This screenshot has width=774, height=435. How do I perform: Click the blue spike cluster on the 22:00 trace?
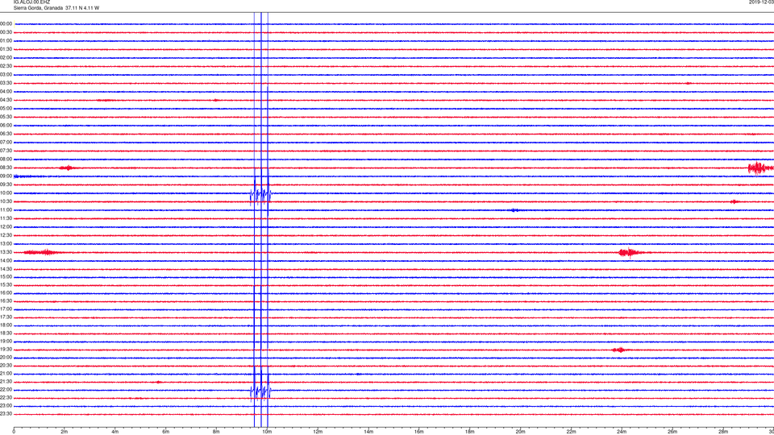[x=260, y=392]
